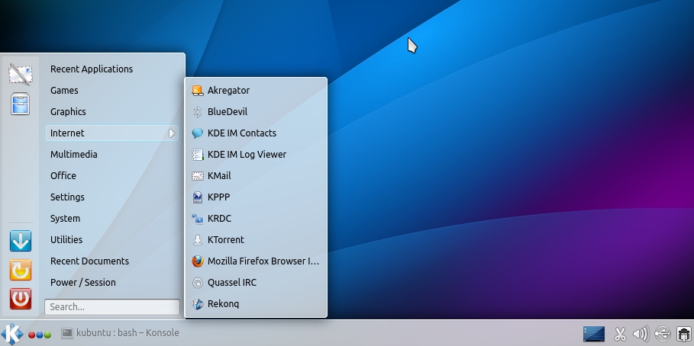The width and height of the screenshot is (694, 346).
Task: Start KMail from the Internet submenu
Action: [x=256, y=176]
